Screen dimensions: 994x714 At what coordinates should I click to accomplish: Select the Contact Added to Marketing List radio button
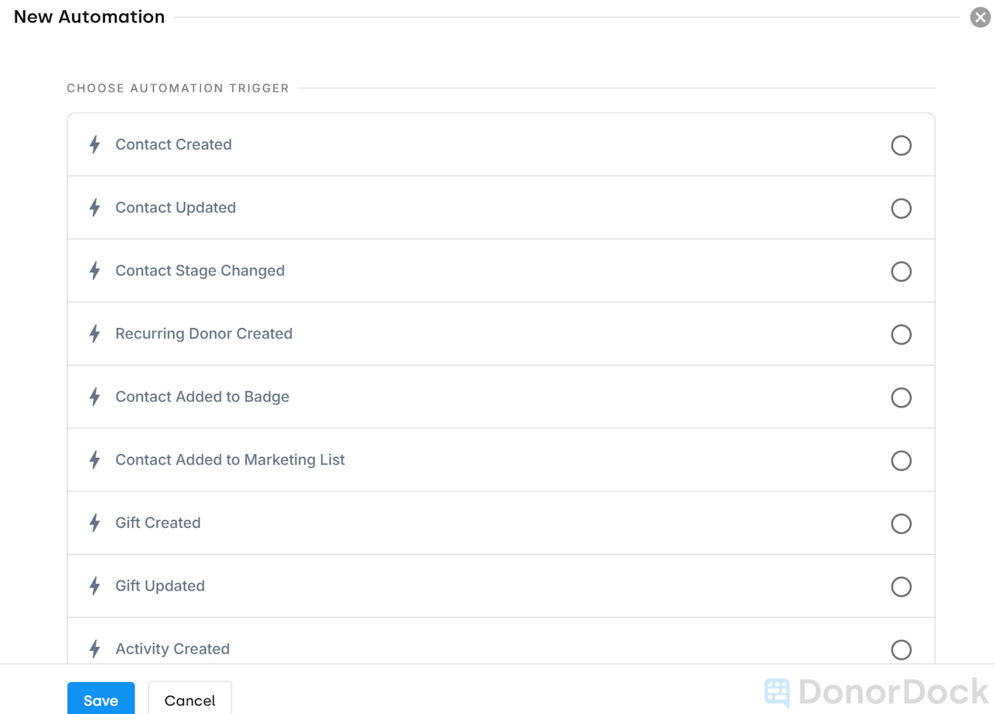[901, 461]
